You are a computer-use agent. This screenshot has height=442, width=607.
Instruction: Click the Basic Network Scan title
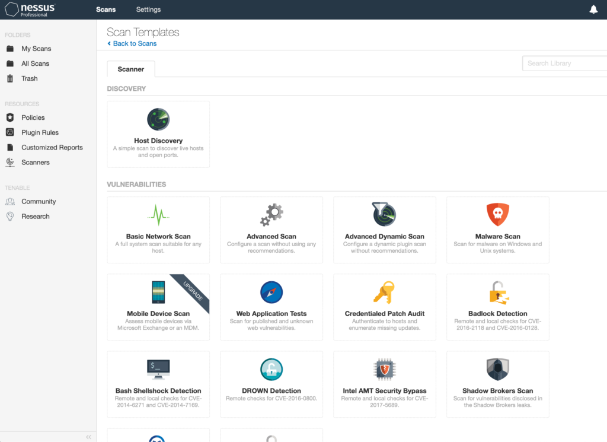[x=158, y=236]
